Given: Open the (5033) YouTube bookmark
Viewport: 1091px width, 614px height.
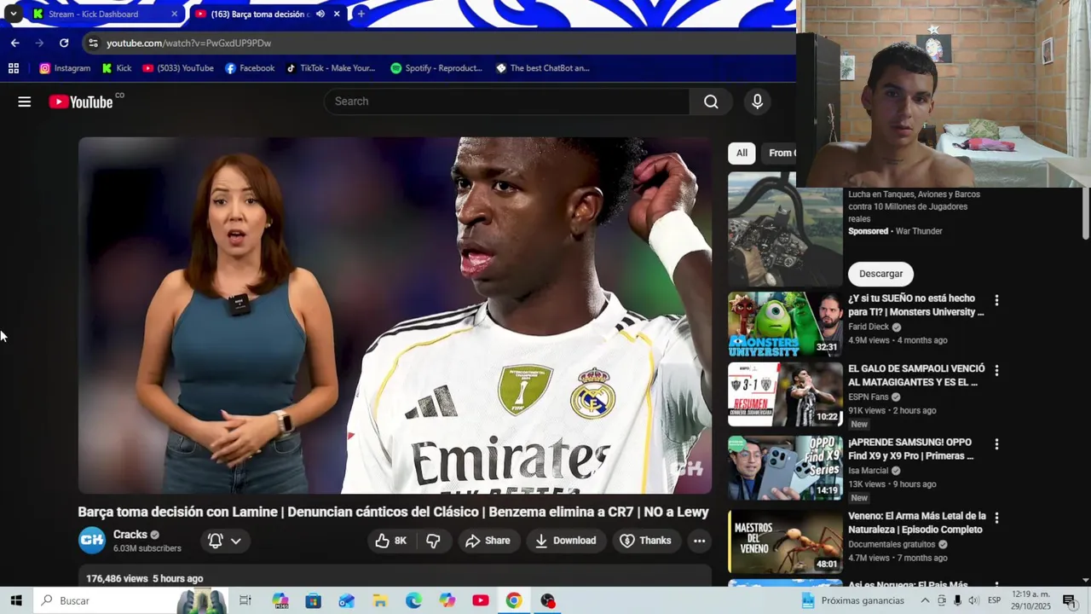Looking at the screenshot, I should coord(177,68).
